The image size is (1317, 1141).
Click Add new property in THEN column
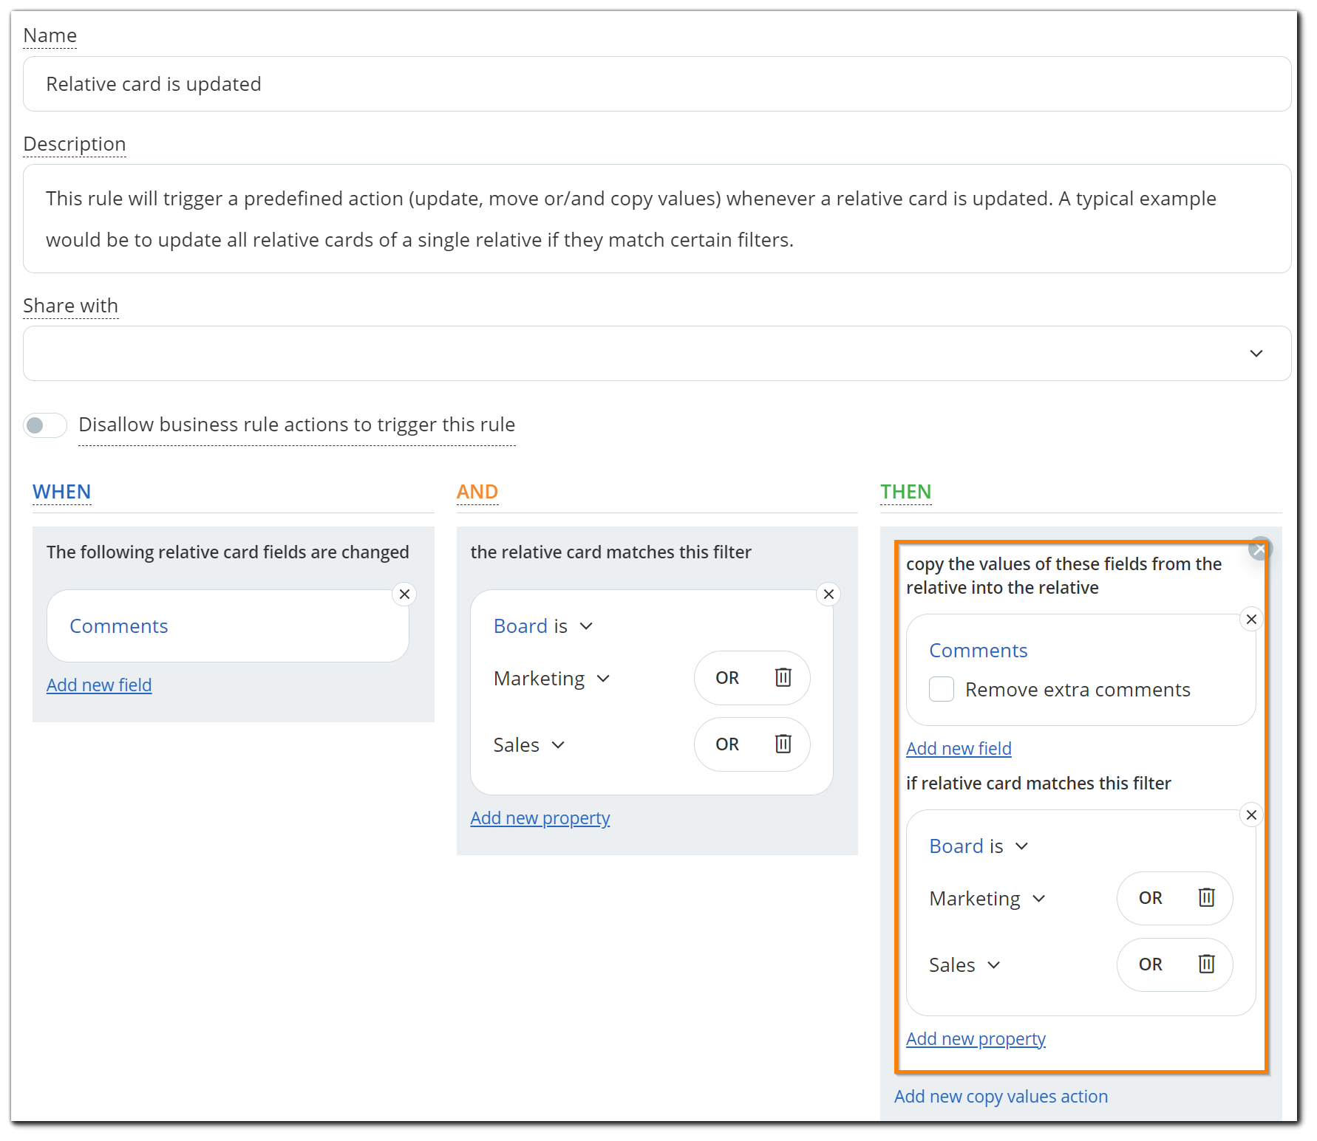tap(976, 1039)
